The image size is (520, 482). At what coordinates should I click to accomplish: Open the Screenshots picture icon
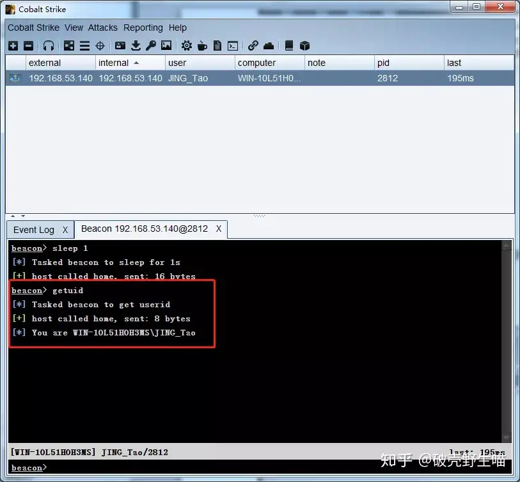pos(166,45)
